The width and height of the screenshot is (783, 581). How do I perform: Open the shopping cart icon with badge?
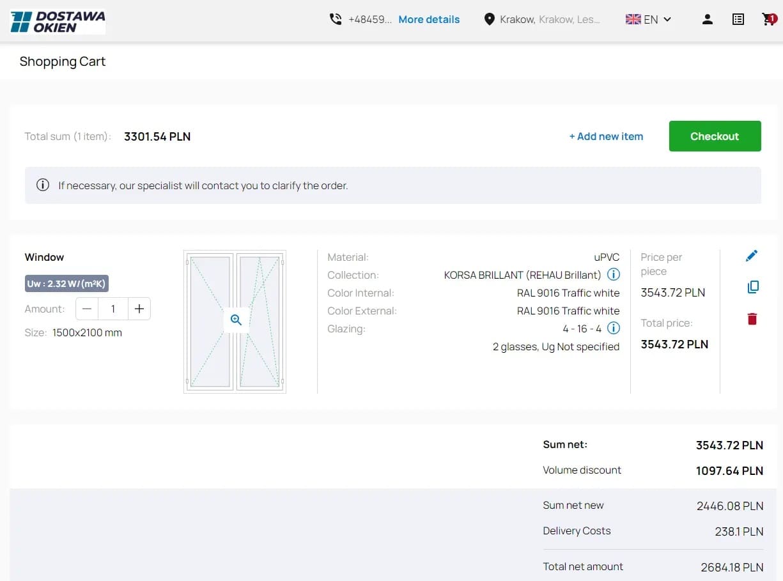(768, 19)
